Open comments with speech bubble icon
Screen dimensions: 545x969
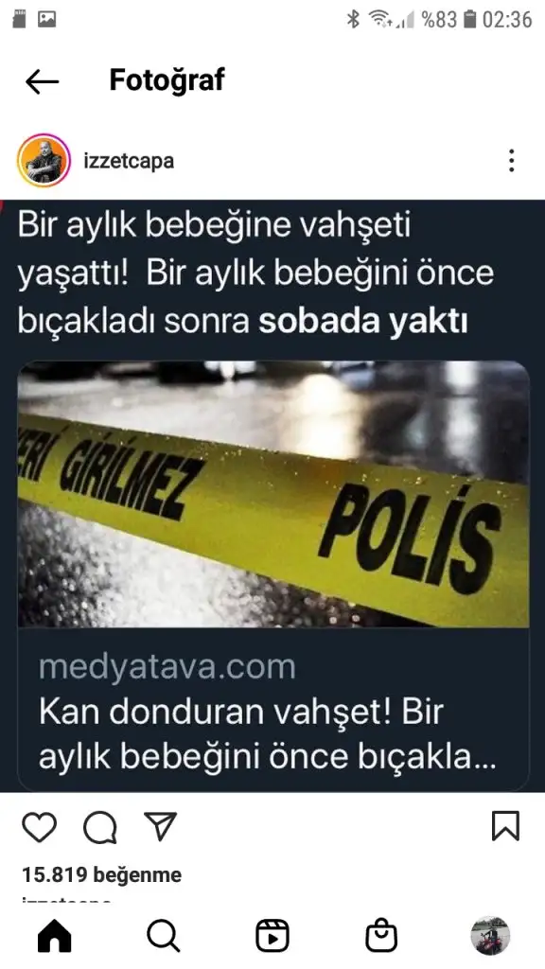(x=100, y=827)
